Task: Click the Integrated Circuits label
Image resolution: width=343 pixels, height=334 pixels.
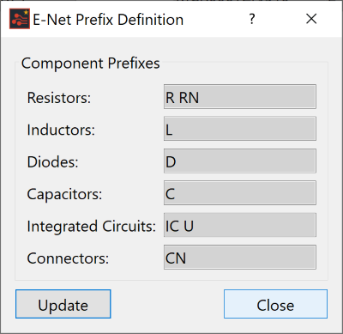Action: click(92, 227)
